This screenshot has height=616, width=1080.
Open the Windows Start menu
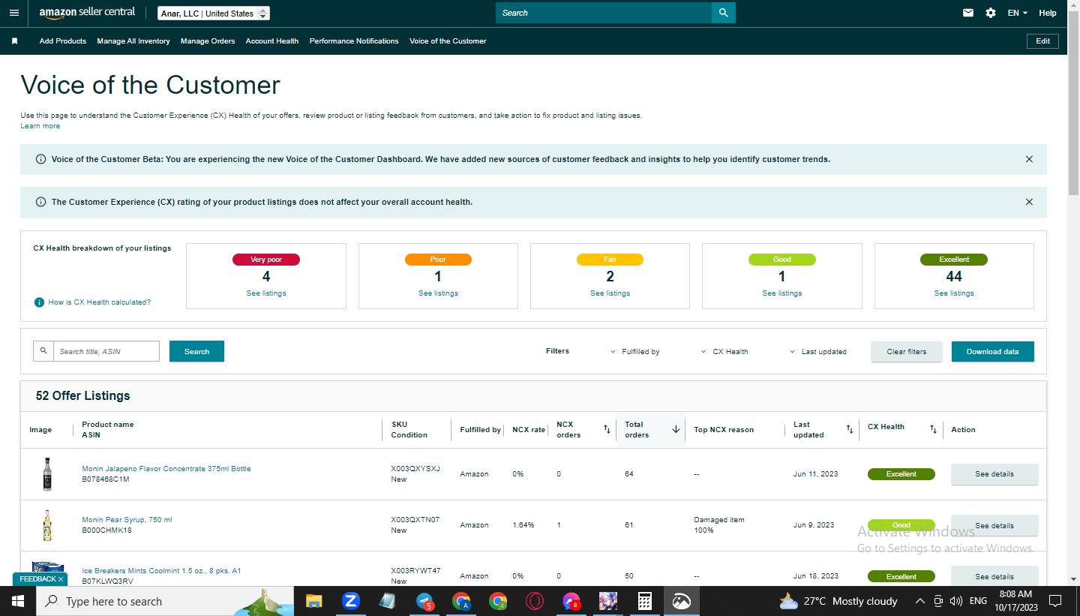point(17,601)
